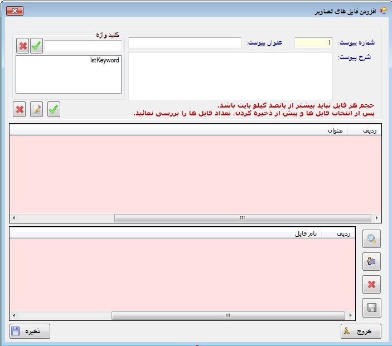Click the شرح پیوست label
The height and width of the screenshot is (346, 392).
[x=355, y=57]
